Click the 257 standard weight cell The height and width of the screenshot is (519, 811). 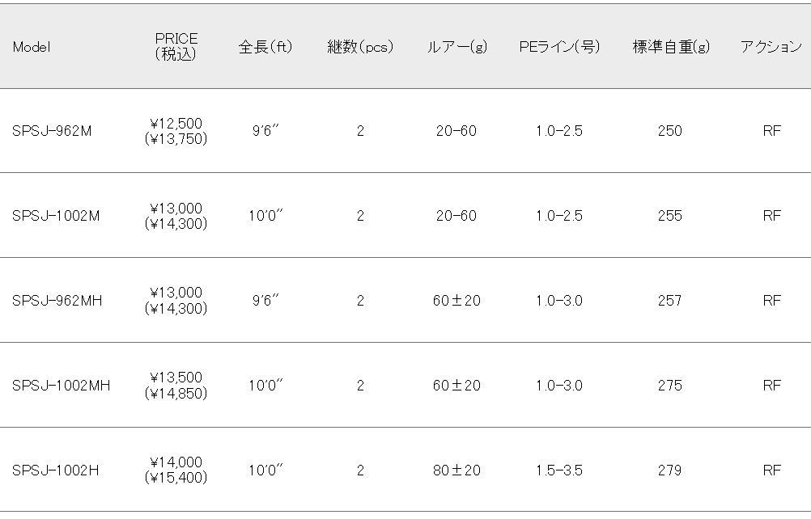pos(670,301)
